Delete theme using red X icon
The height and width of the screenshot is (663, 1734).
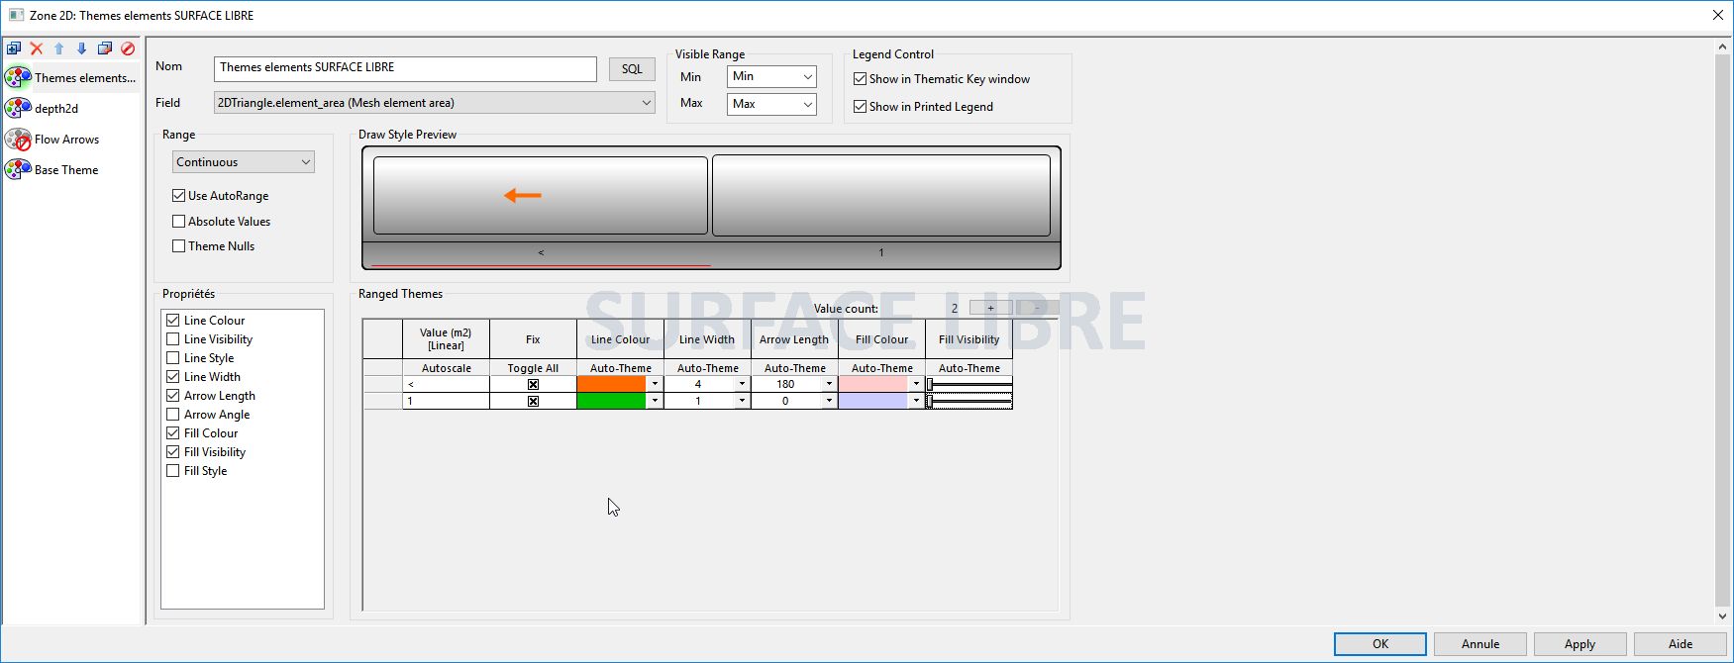[x=37, y=48]
